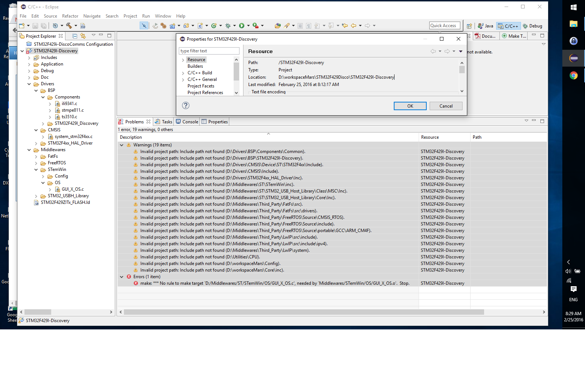585x366 pixels.
Task: Open the Project menu
Action: pyautogui.click(x=130, y=16)
